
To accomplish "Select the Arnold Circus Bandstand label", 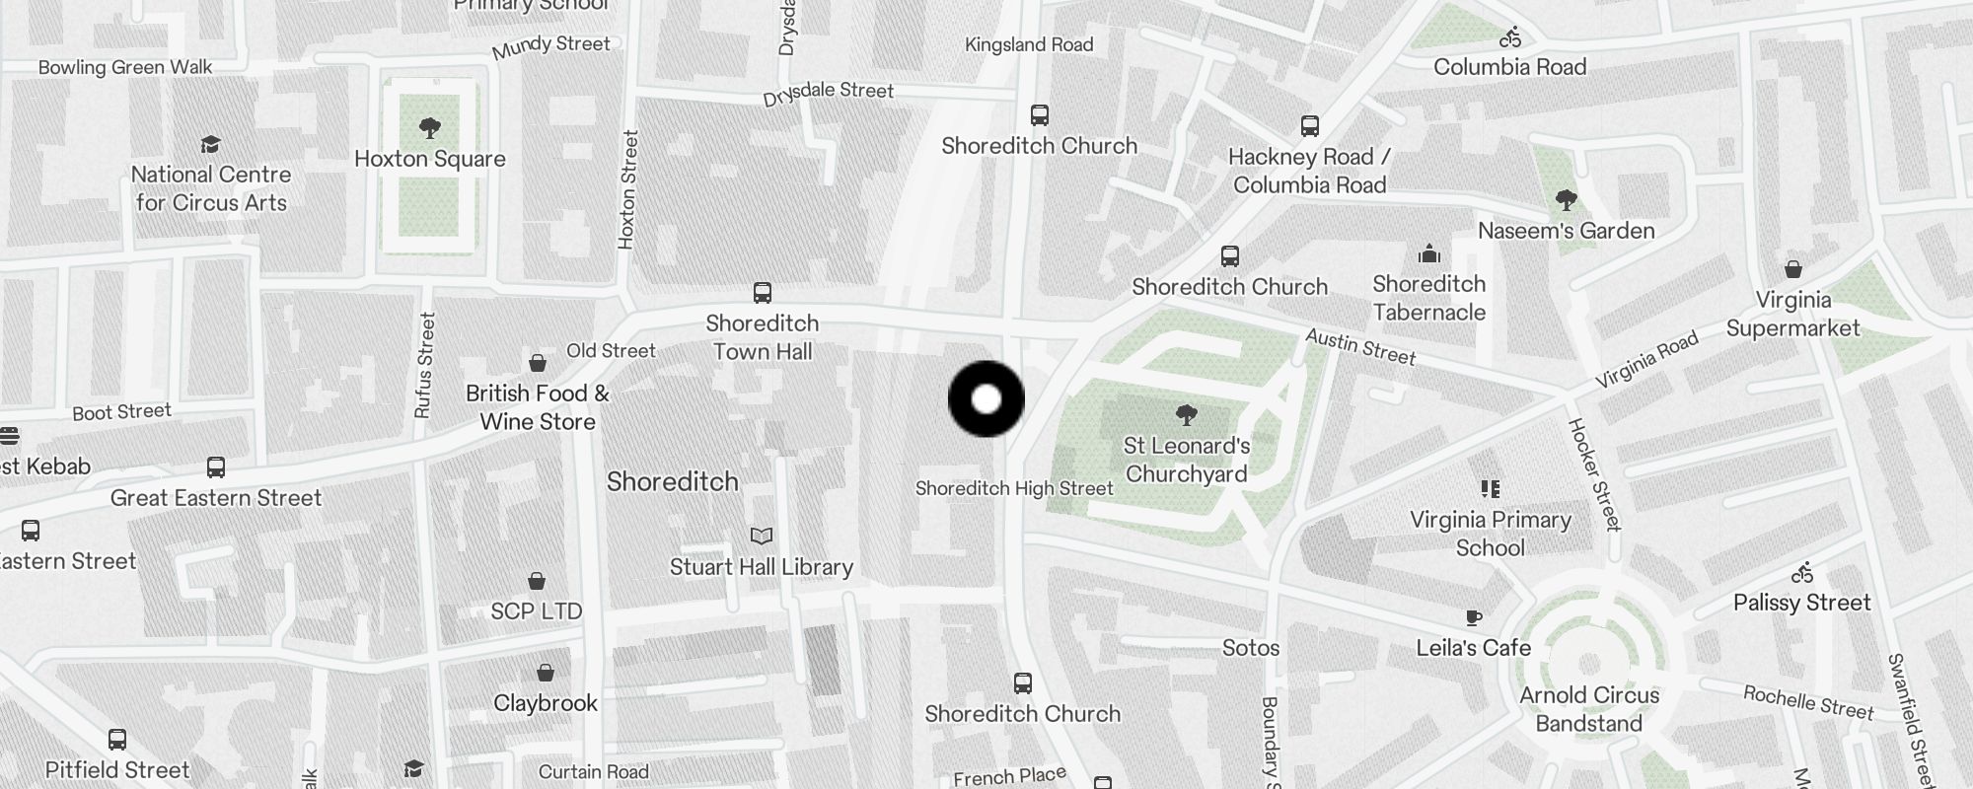I will point(1589,709).
